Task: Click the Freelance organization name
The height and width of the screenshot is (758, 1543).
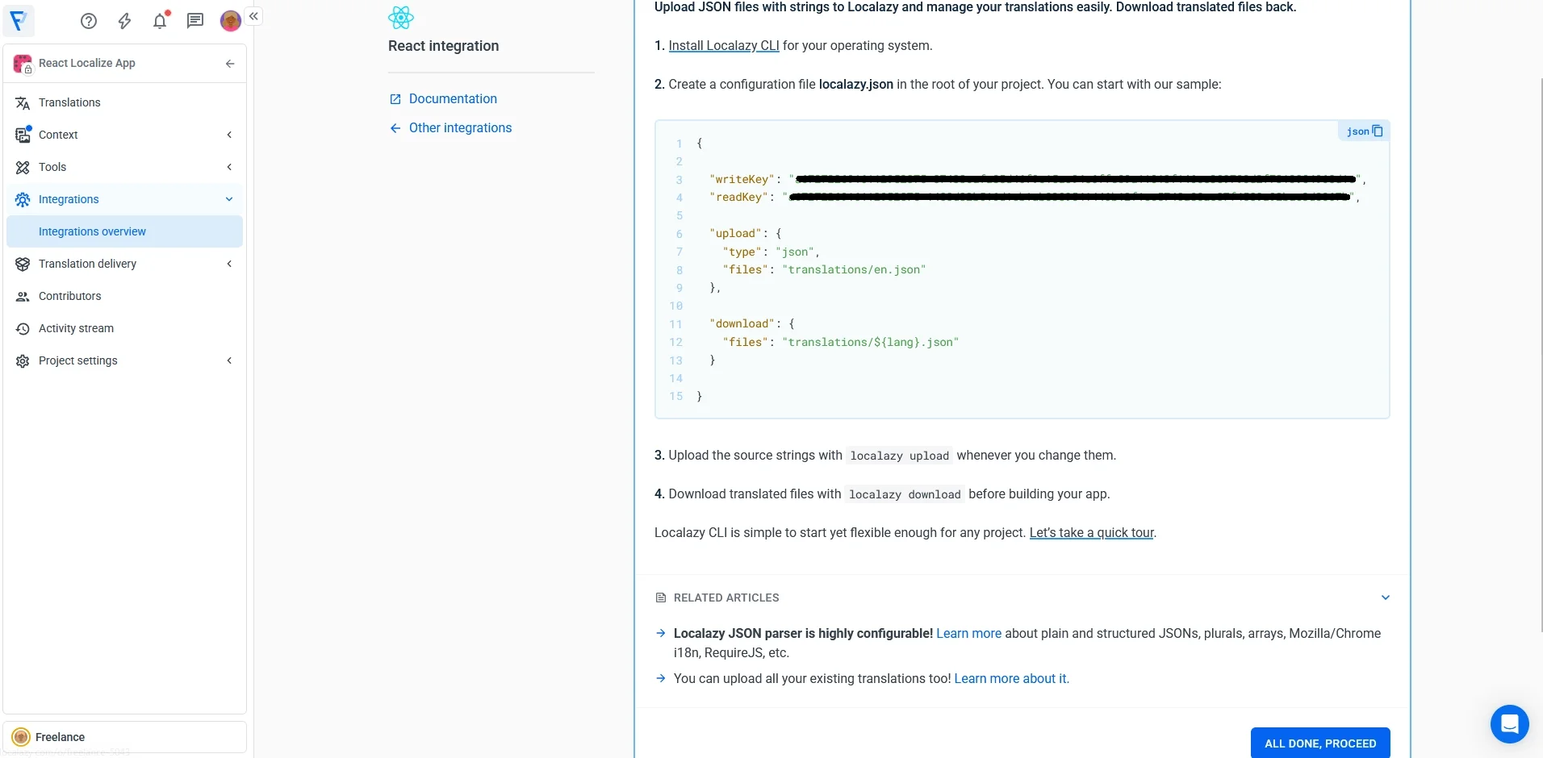Action: [60, 737]
